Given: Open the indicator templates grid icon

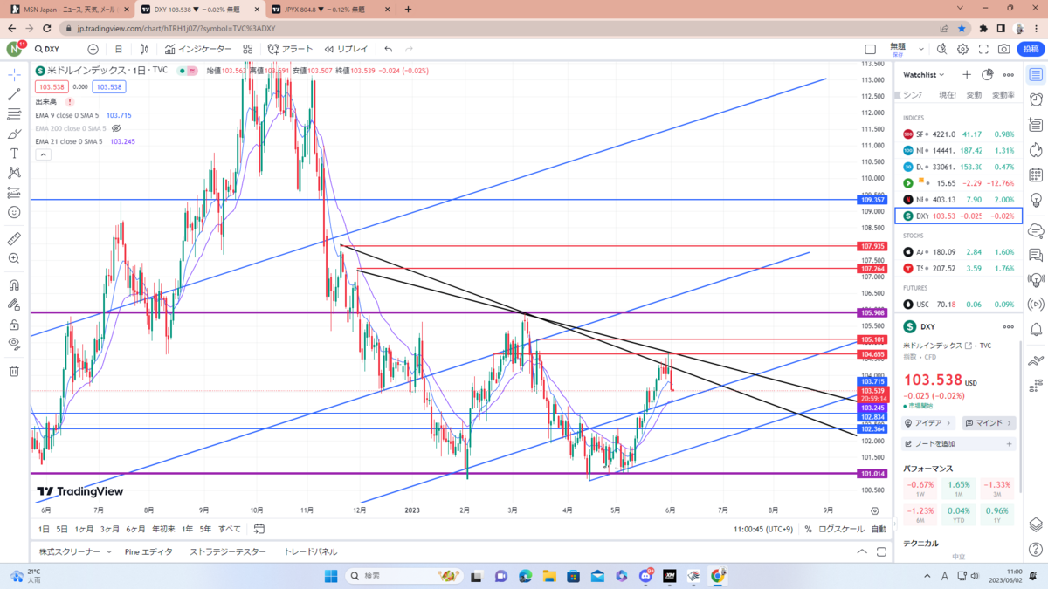Looking at the screenshot, I should 248,50.
